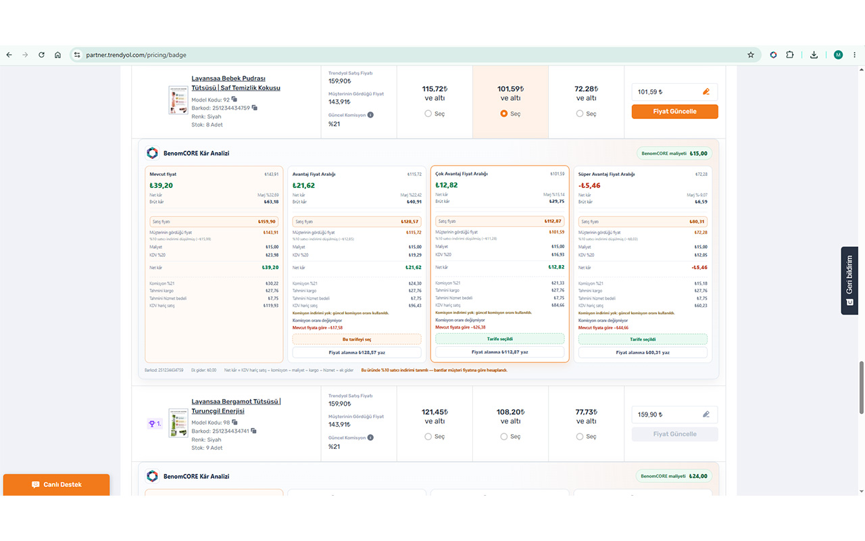Navigate back with the browser back arrow
The width and height of the screenshot is (865, 541).
(x=9, y=55)
